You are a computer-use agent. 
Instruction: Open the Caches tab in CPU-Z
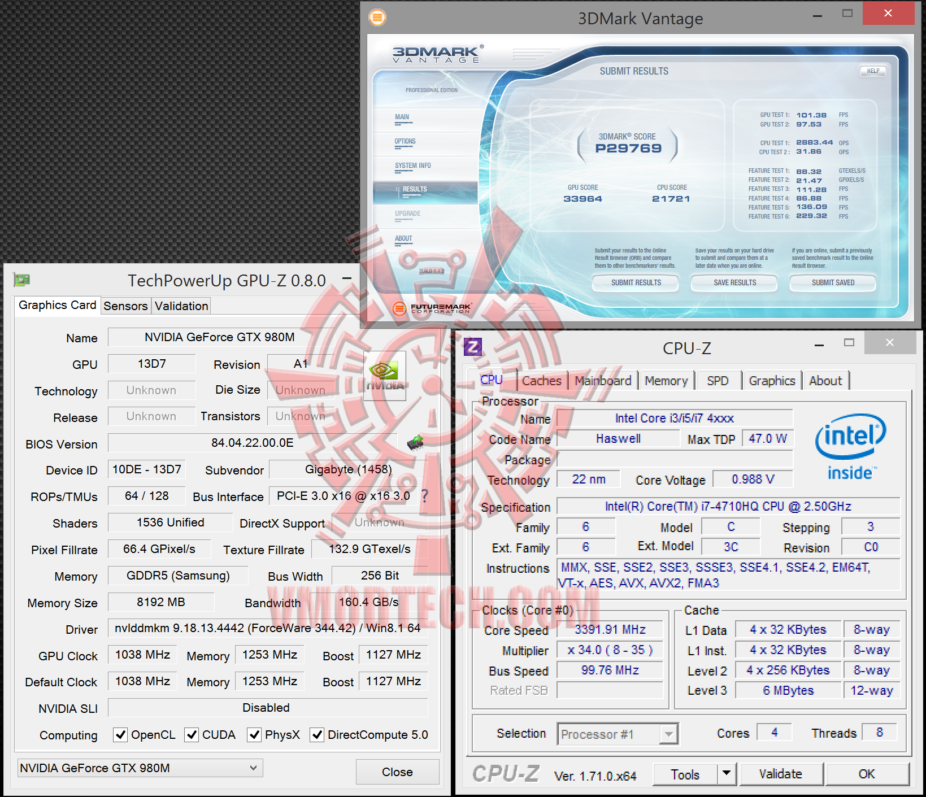[x=541, y=381]
